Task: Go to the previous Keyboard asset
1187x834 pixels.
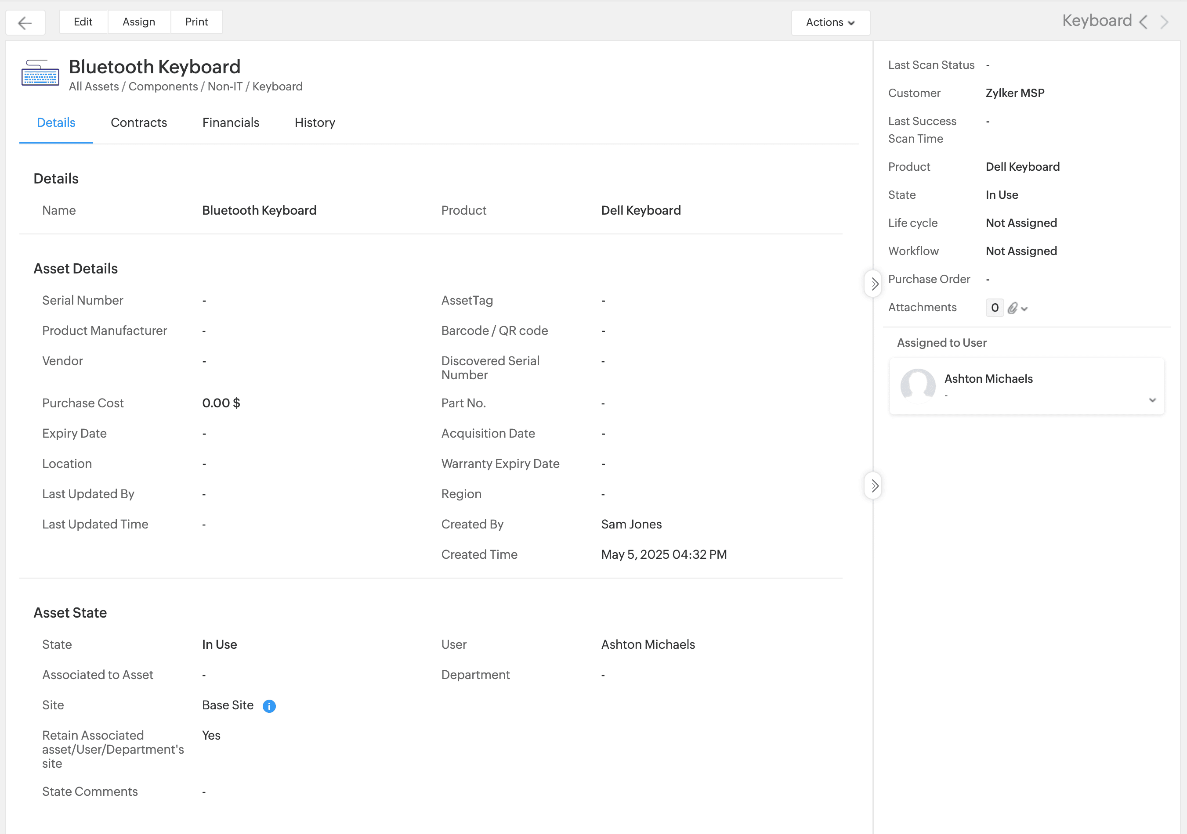Action: pyautogui.click(x=1144, y=22)
